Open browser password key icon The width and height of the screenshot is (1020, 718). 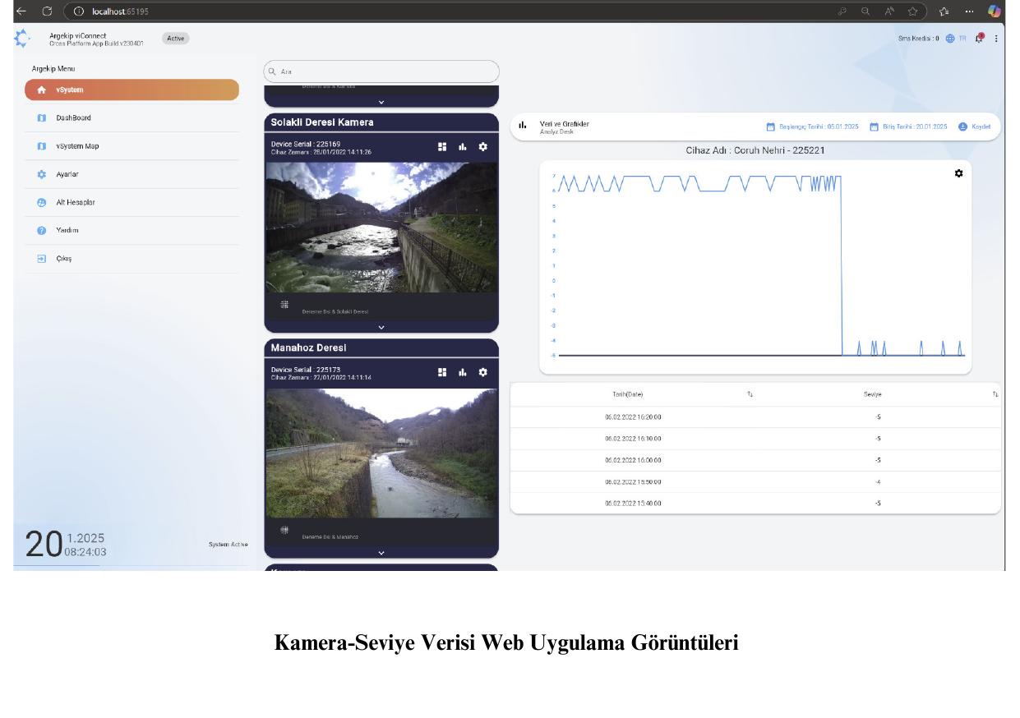click(x=842, y=12)
